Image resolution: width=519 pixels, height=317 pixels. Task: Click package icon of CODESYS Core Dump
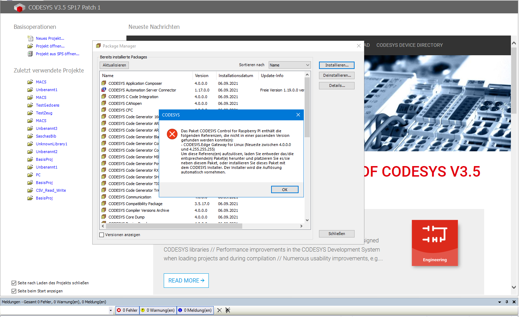(104, 217)
